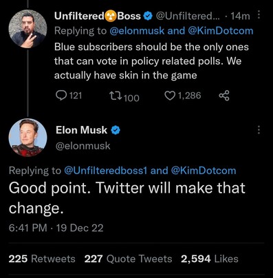The height and width of the screenshot is (278, 273).
Task: Click the Elon Musk display name
Action: 81,130
